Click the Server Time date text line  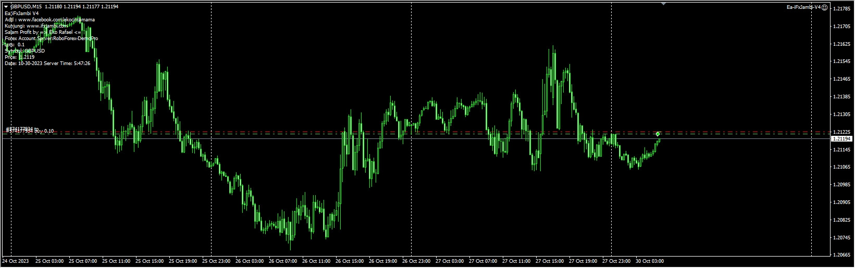[x=47, y=63]
